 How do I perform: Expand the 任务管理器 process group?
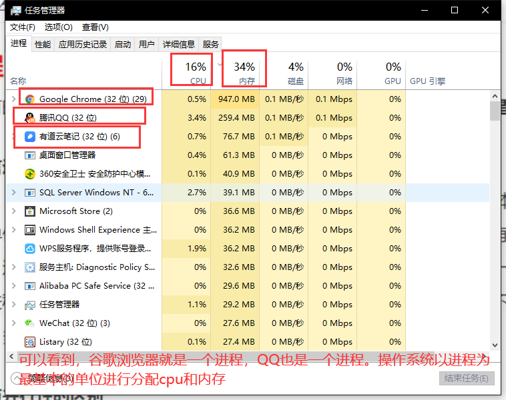point(13,304)
